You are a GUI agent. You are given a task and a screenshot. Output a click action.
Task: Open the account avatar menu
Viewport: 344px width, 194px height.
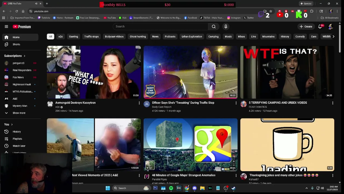[330, 26]
